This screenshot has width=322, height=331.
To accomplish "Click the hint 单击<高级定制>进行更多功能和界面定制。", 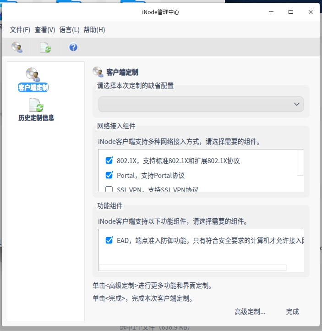I will (153, 286).
